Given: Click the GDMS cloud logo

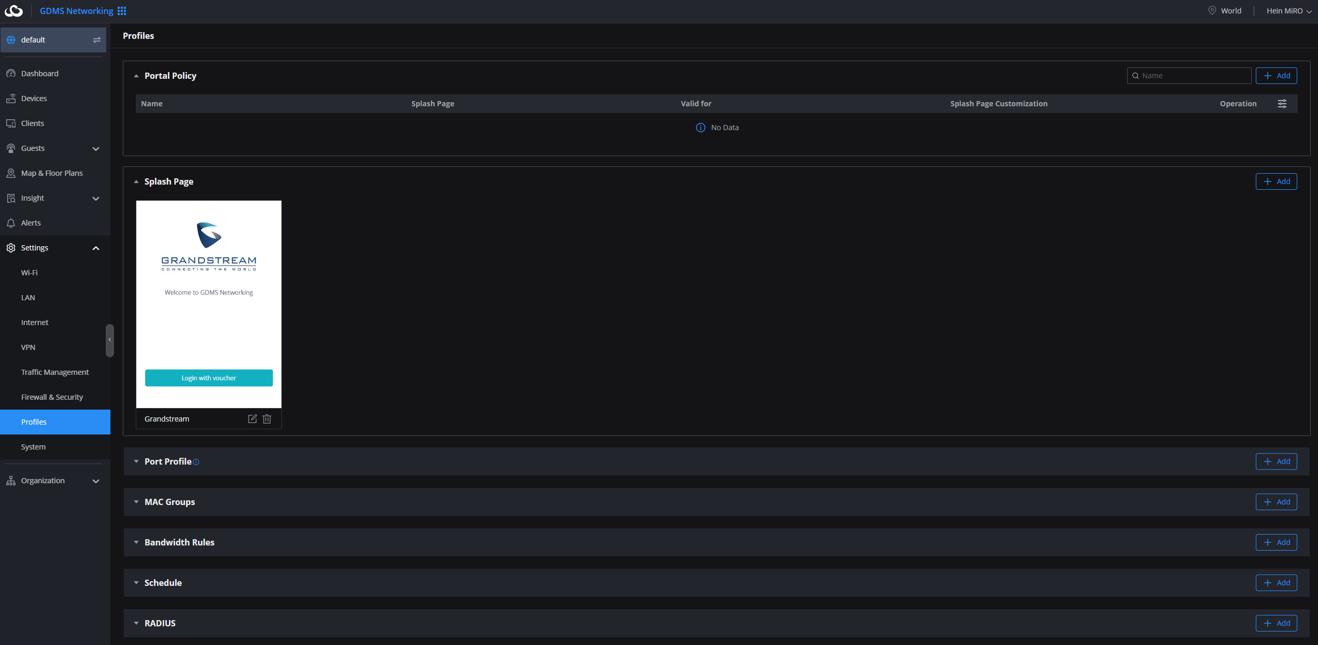Looking at the screenshot, I should point(14,11).
